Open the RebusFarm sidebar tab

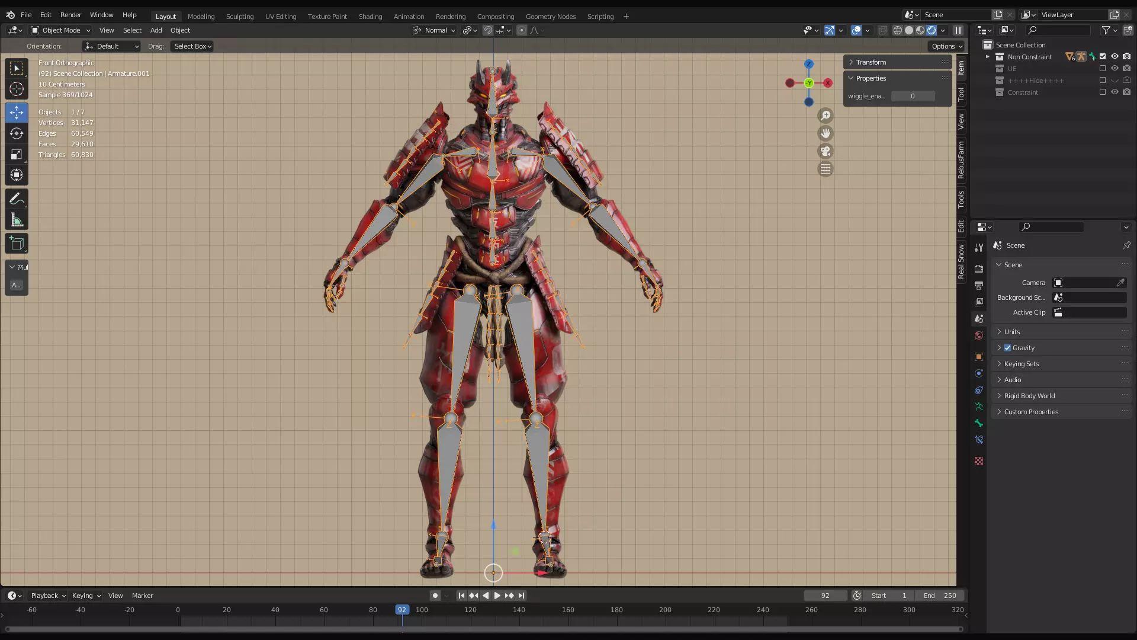click(961, 160)
